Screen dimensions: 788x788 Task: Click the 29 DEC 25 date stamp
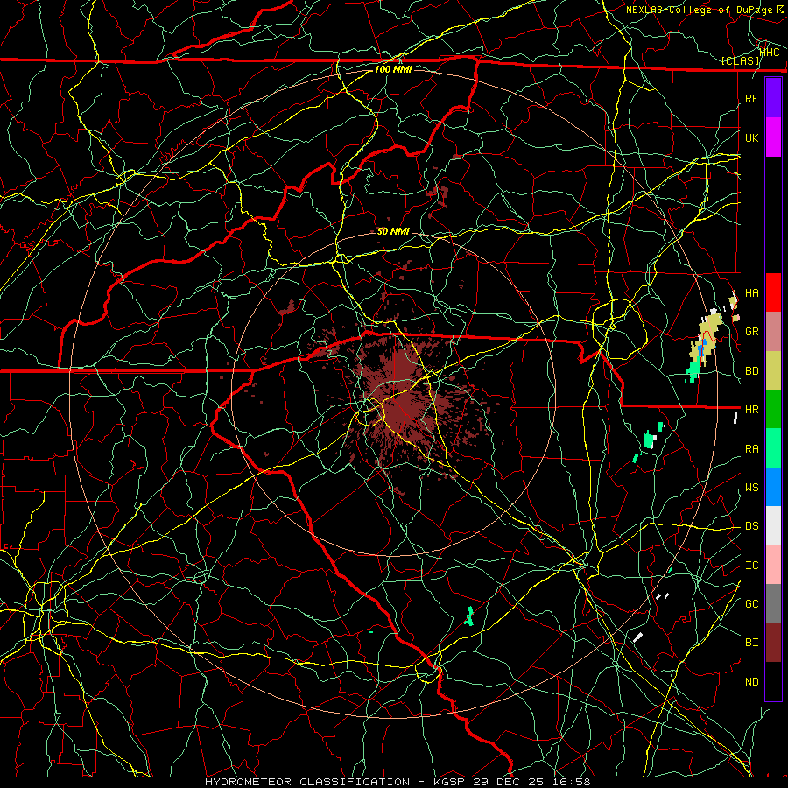507,782
